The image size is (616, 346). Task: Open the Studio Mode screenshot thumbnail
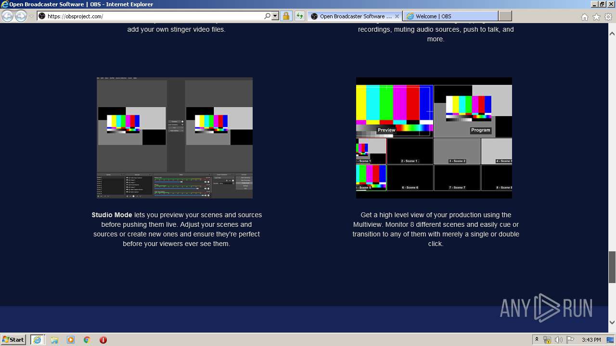point(175,138)
